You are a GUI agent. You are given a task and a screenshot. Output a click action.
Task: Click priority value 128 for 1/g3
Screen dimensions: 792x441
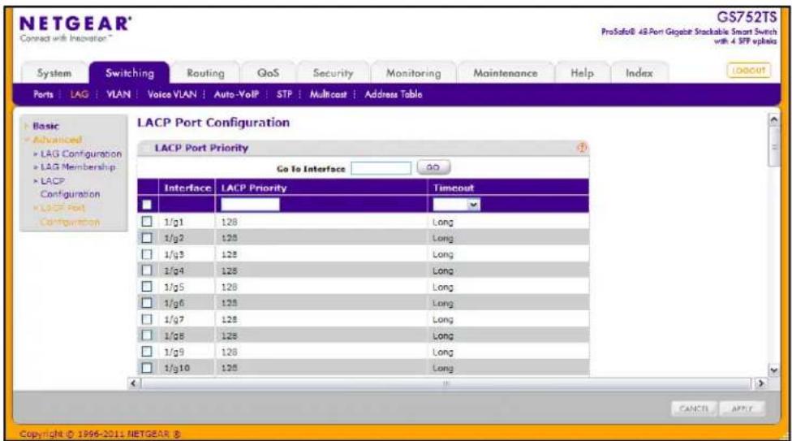tap(229, 254)
